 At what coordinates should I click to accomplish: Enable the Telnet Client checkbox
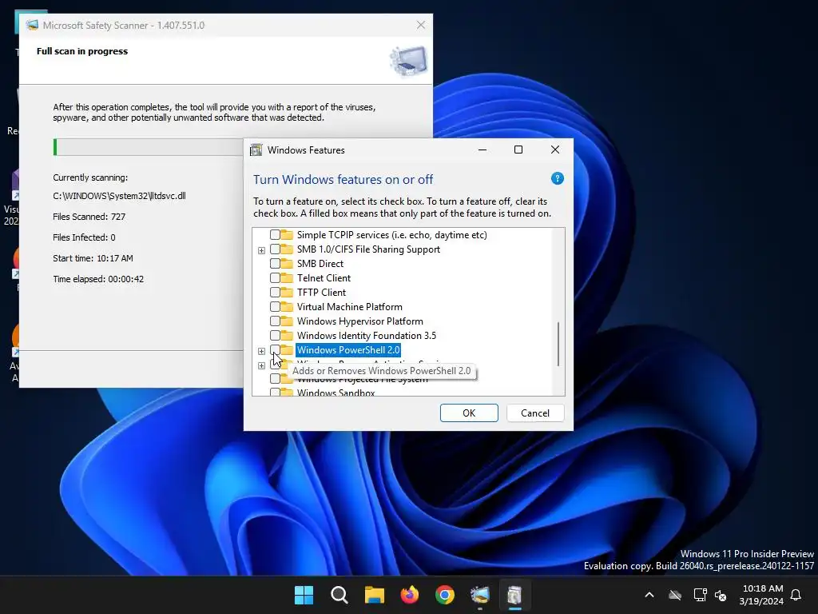pyautogui.click(x=275, y=277)
